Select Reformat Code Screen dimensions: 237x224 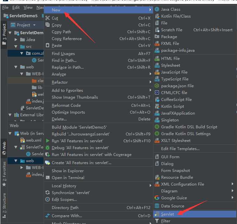tap(98, 105)
